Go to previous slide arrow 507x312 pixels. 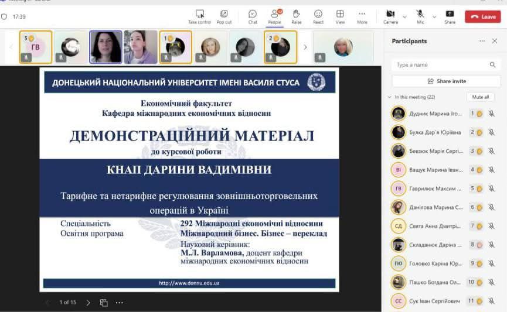(x=47, y=303)
